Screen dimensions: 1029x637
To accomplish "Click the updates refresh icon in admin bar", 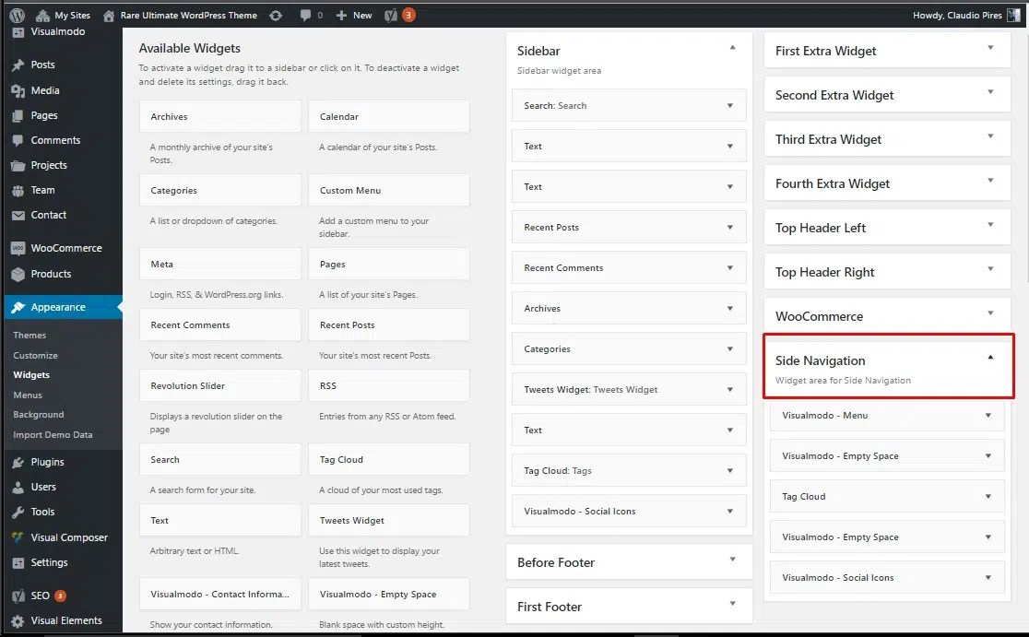I will tap(276, 15).
